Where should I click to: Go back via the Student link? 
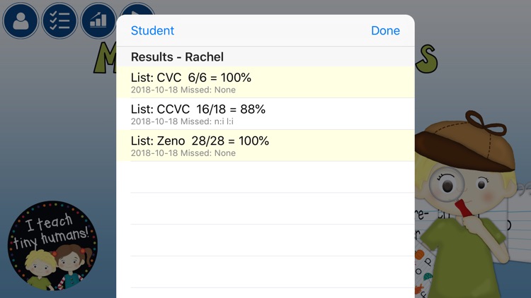pos(152,30)
